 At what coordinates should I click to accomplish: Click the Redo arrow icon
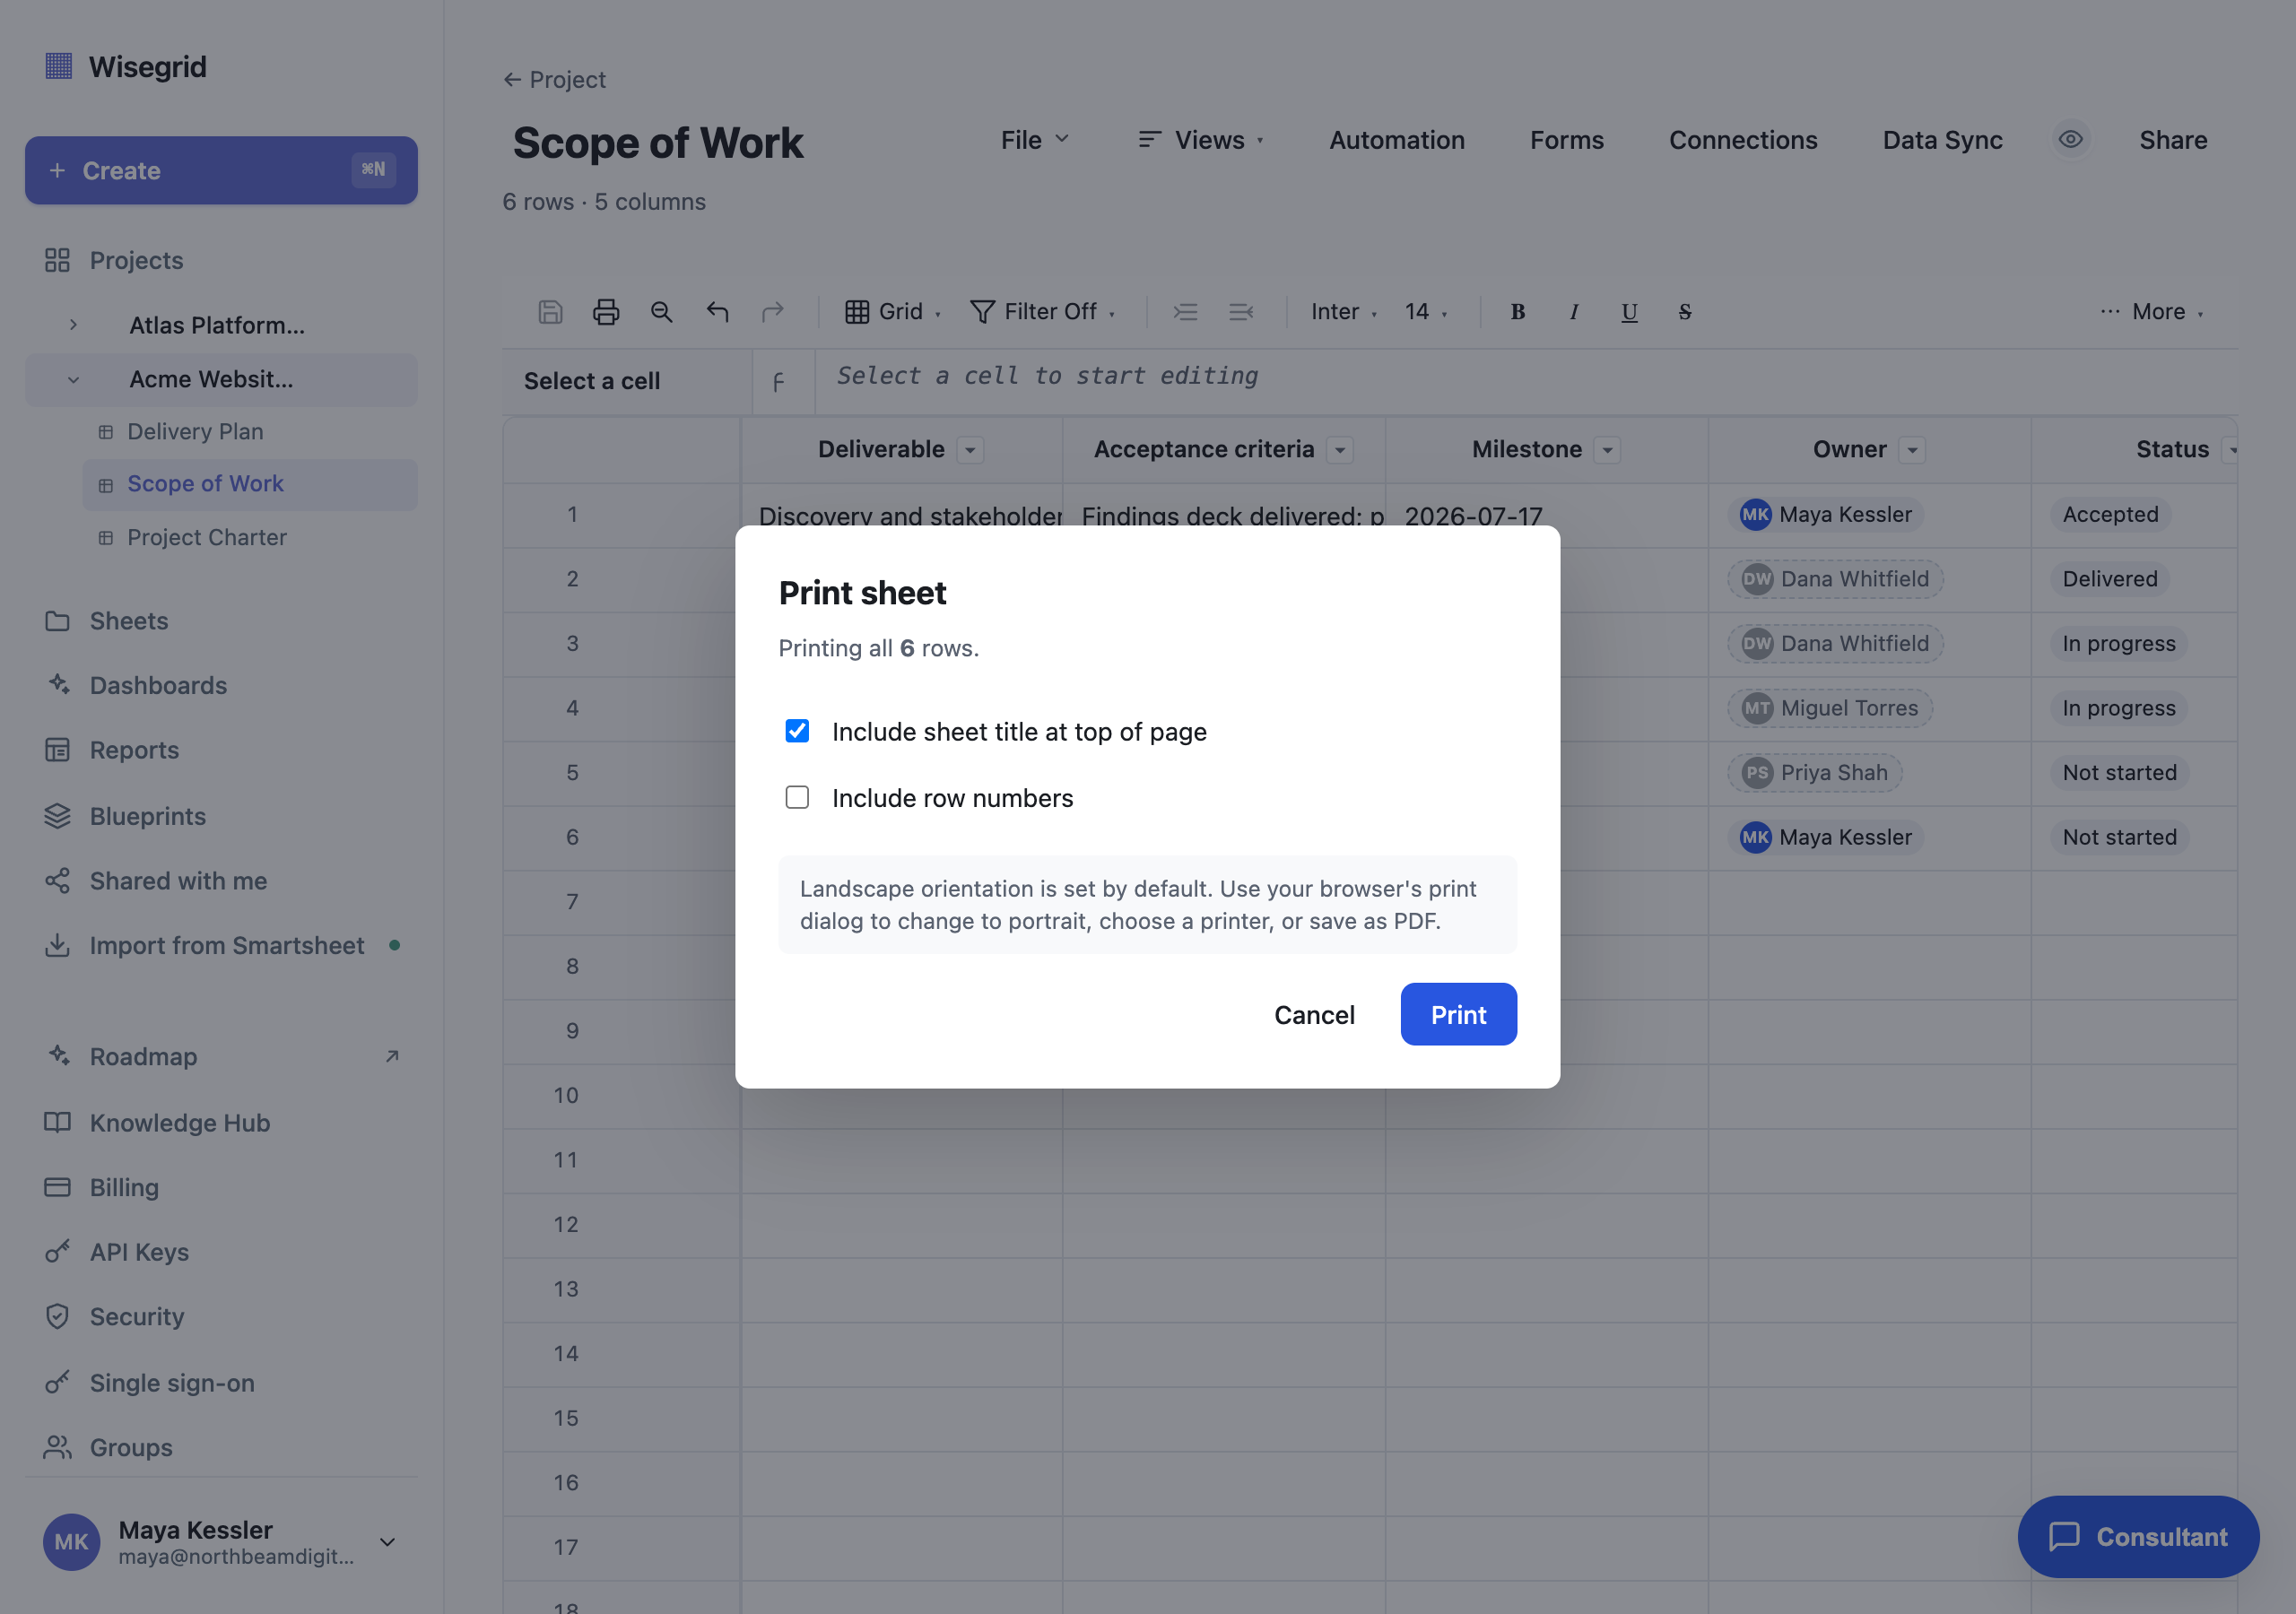[x=772, y=312]
